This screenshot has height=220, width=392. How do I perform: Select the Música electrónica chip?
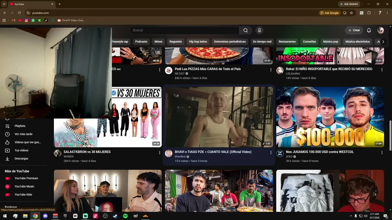[x=357, y=42]
